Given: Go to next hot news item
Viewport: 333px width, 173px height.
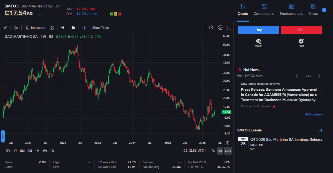Looking at the screenshot, I should click(319, 76).
